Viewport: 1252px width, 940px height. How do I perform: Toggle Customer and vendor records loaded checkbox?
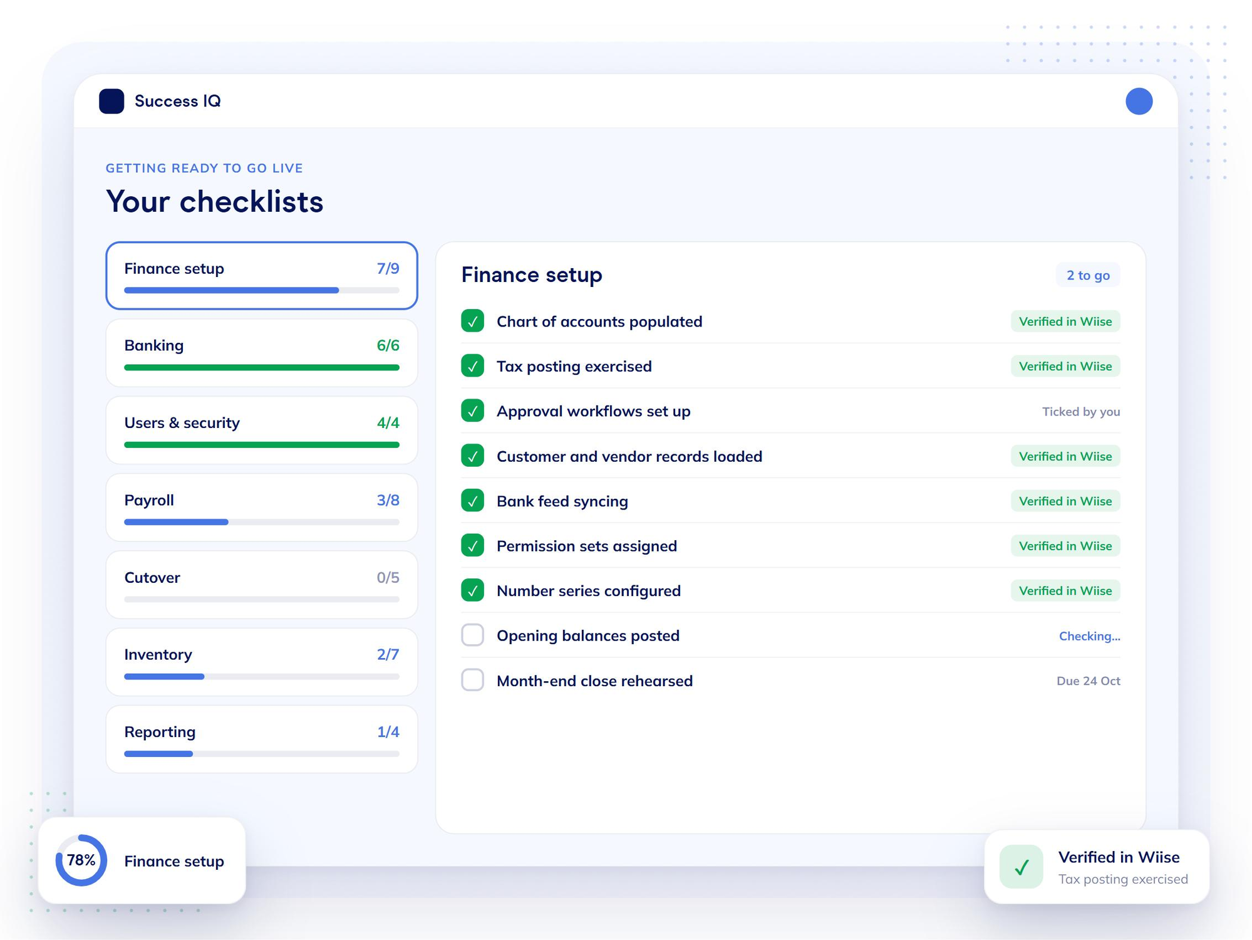click(x=472, y=456)
